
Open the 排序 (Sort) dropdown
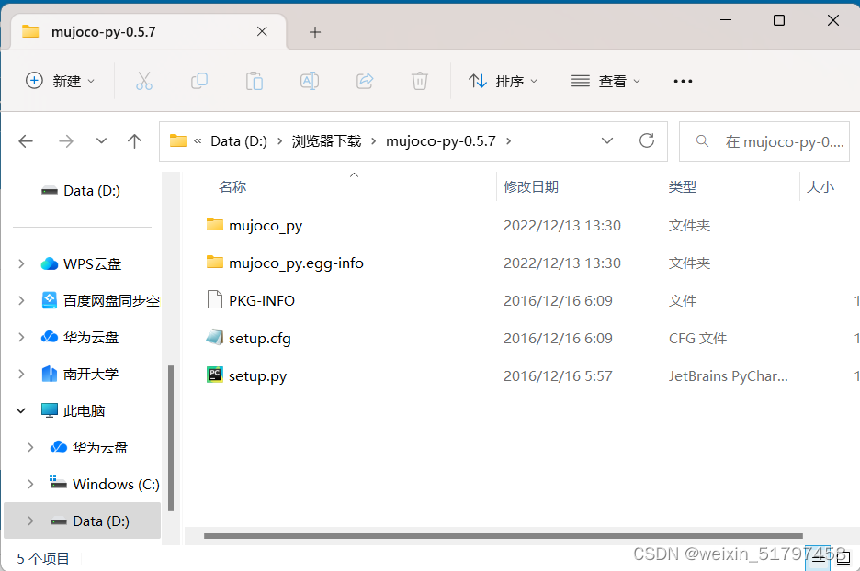tap(503, 81)
